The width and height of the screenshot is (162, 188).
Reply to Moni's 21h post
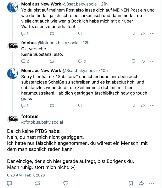[x=23, y=34]
